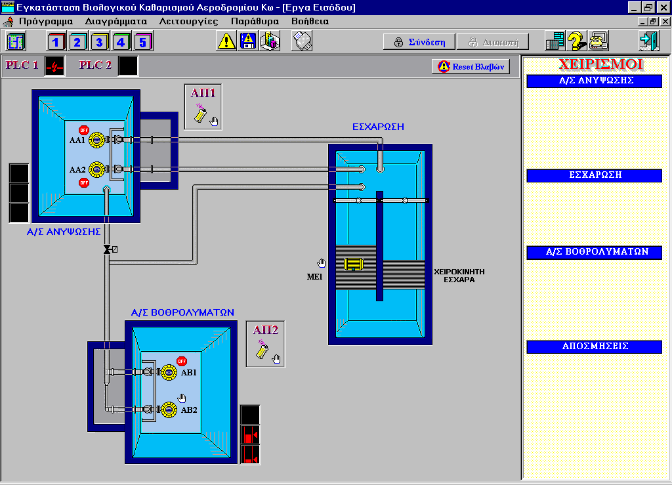Open the Διαγράμματα menu
Image resolution: width=672 pixels, height=485 pixels.
pos(115,21)
